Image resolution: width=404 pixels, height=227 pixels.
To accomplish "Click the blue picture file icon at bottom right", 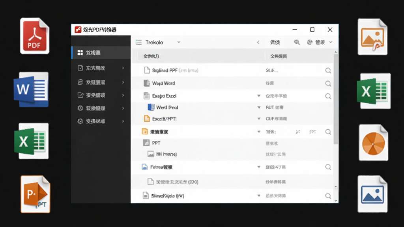I will [x=372, y=194].
